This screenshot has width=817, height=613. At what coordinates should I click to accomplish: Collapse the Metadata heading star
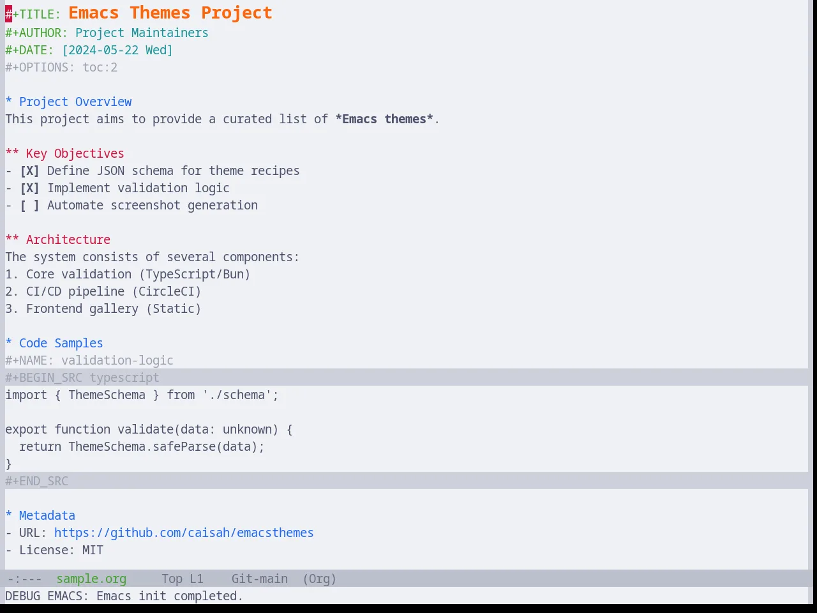(9, 516)
